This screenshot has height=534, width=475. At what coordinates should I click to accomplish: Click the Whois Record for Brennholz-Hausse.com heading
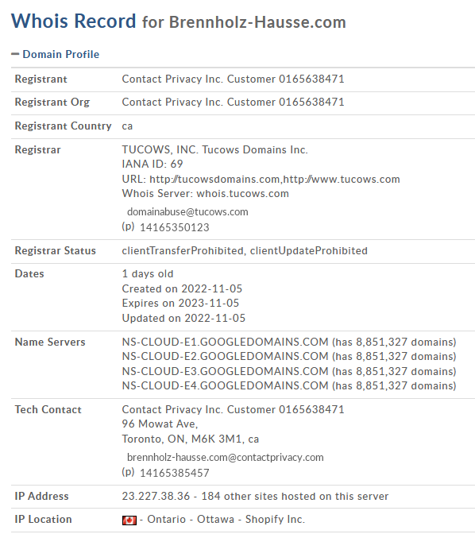pos(179,21)
